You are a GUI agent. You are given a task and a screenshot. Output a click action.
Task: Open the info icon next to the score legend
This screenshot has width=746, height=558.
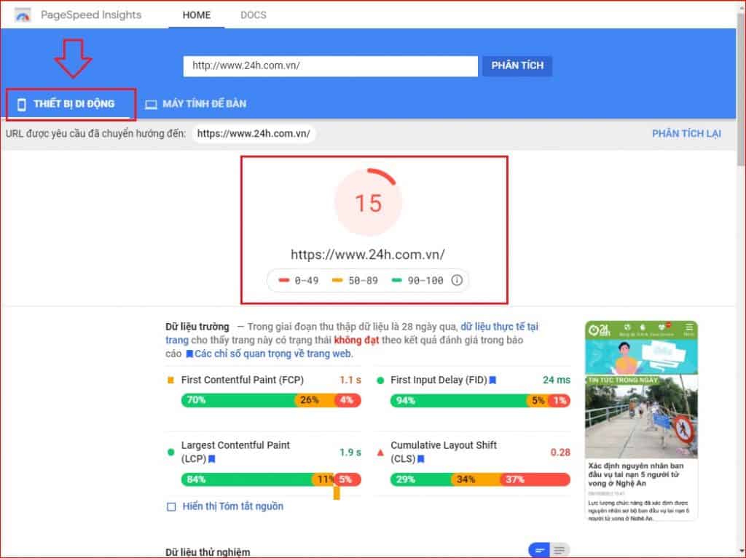pos(457,279)
